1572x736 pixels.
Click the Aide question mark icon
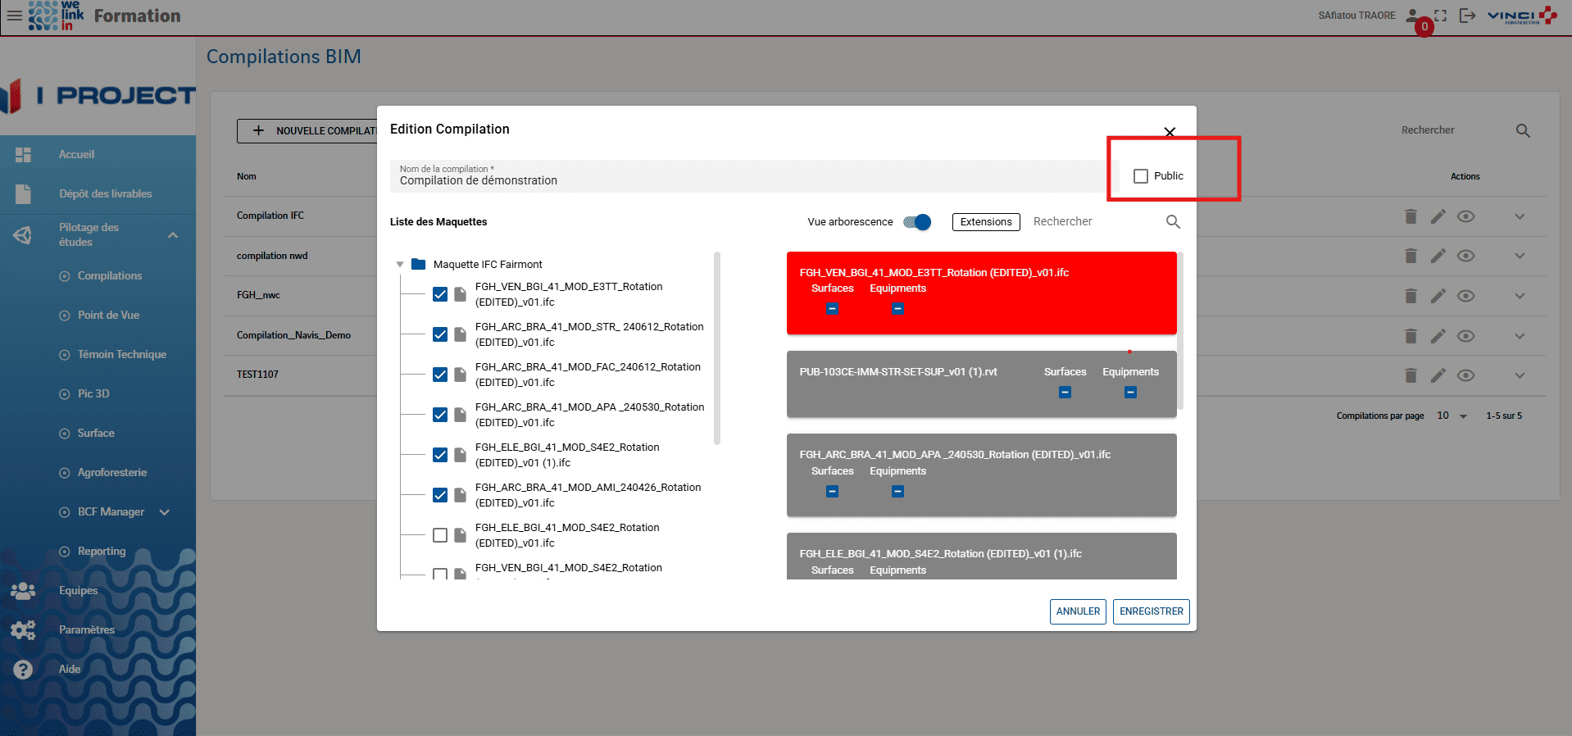point(23,670)
